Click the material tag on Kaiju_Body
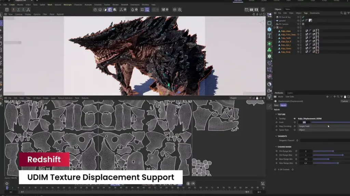Viewport: 350px width, 196px height. click(317, 52)
